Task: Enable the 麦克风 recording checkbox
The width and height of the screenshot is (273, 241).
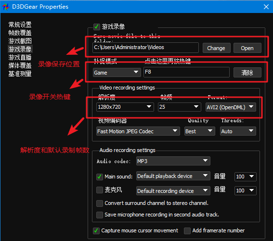Action: 99,190
